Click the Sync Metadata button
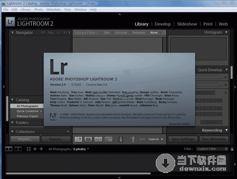 tap(214, 139)
